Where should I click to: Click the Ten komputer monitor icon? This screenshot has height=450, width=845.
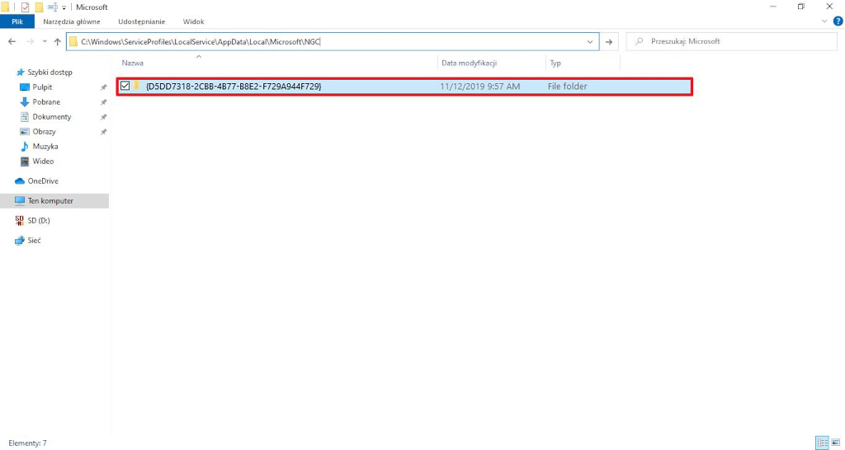(x=20, y=201)
